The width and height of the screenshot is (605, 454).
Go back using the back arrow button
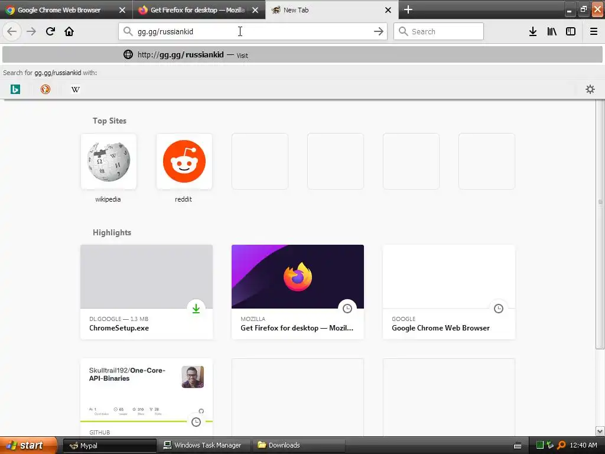(x=12, y=31)
